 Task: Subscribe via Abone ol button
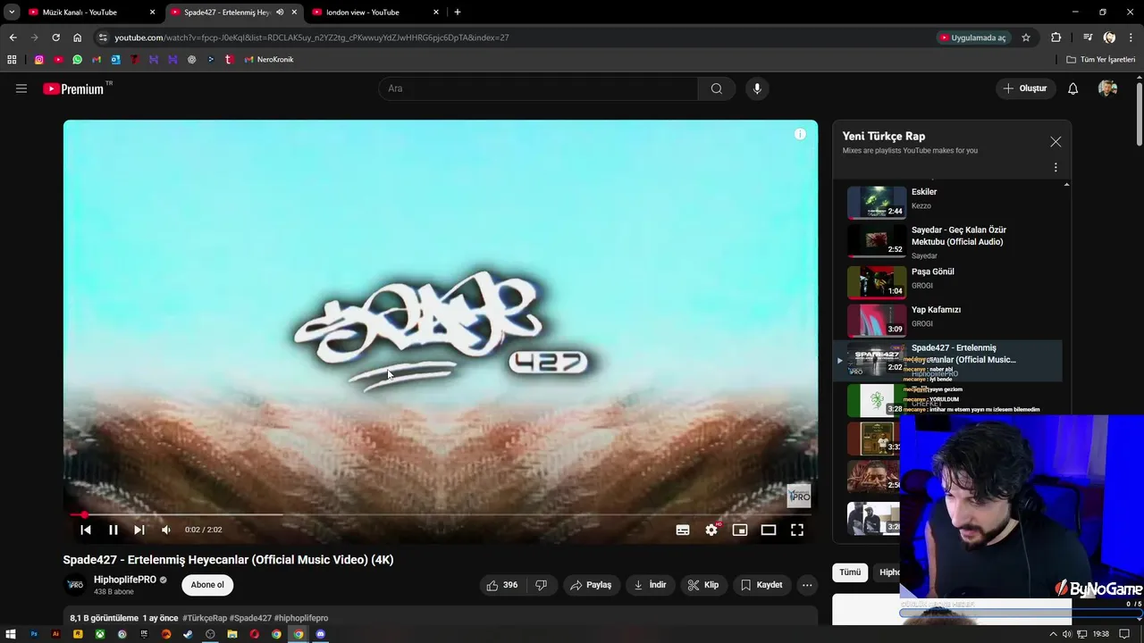207,585
